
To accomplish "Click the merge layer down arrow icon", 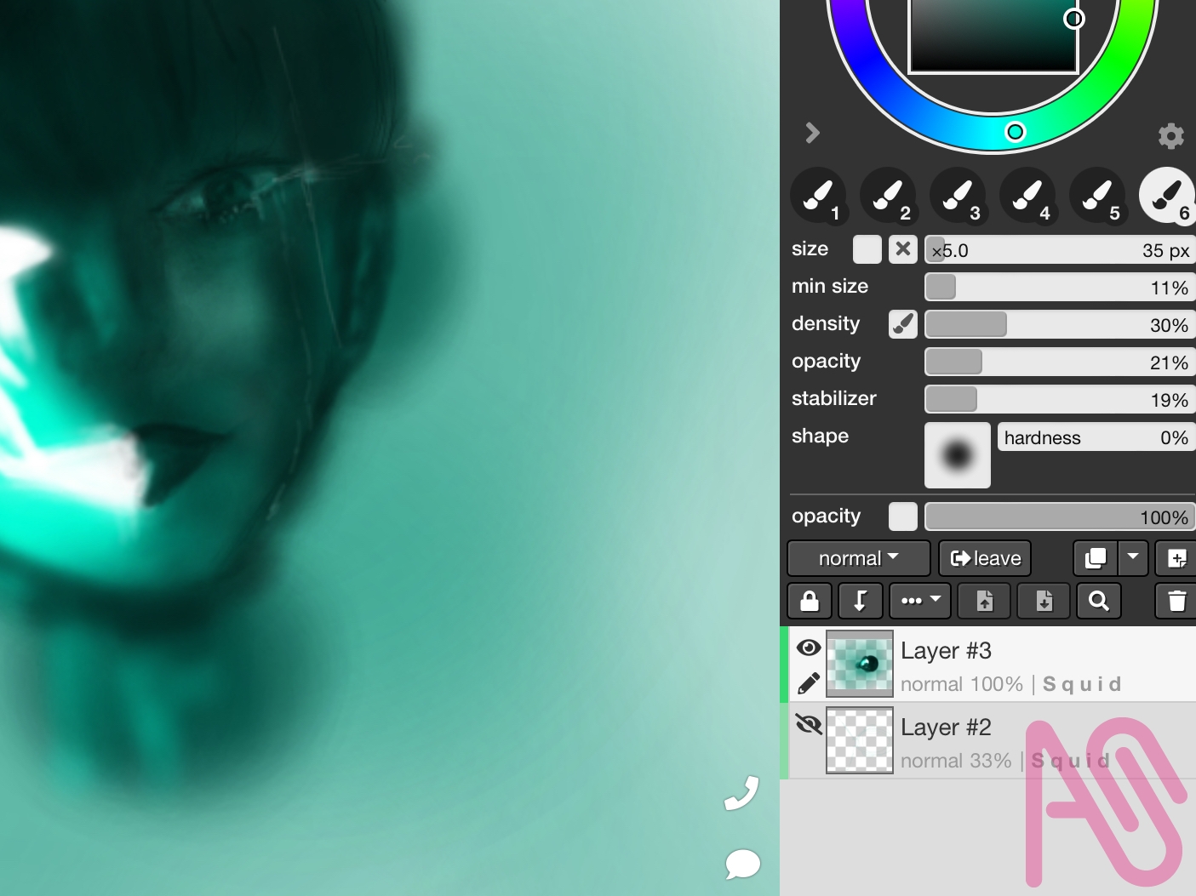I will pos(860,602).
